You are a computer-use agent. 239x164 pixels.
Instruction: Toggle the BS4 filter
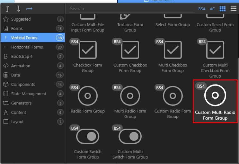click(x=202, y=9)
